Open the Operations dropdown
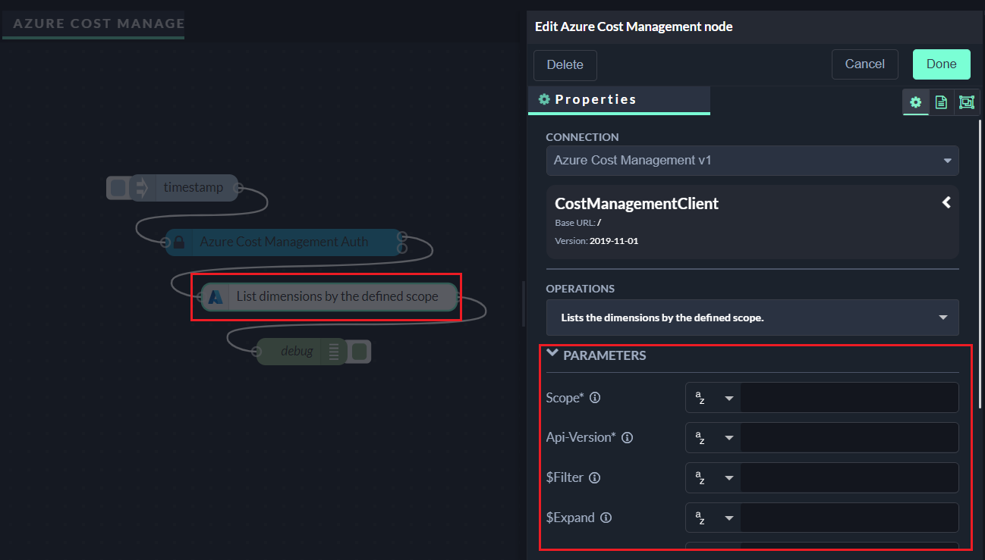This screenshot has height=560, width=985. click(752, 318)
